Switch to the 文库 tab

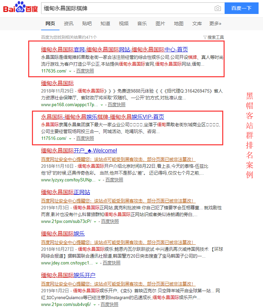[x=197, y=23]
